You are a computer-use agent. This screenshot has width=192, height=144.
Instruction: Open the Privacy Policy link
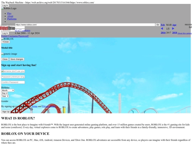[49, 106]
